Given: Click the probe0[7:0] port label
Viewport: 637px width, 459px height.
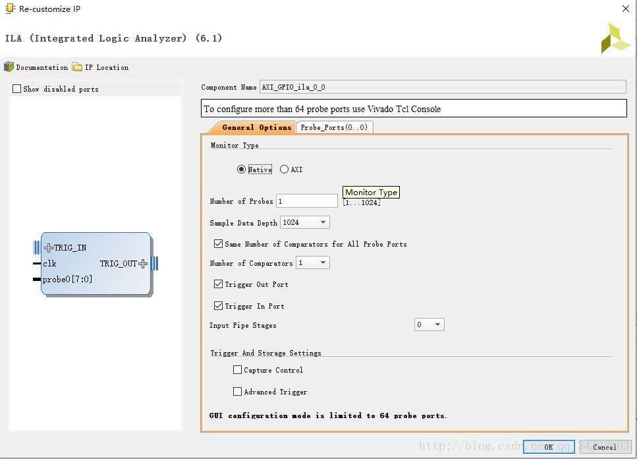Looking at the screenshot, I should [x=67, y=280].
